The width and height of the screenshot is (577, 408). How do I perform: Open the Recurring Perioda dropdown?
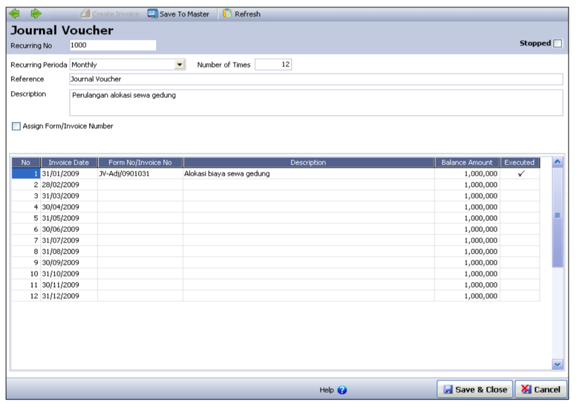180,65
